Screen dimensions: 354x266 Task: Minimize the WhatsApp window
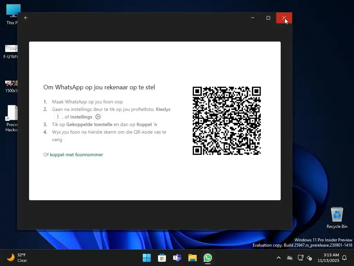pos(253,18)
